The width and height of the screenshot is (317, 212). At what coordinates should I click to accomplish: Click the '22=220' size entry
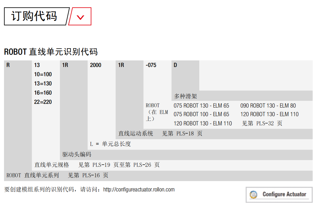pos(43,102)
